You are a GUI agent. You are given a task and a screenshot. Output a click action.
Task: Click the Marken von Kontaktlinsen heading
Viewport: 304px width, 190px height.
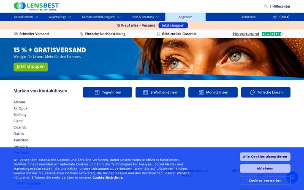click(41, 91)
